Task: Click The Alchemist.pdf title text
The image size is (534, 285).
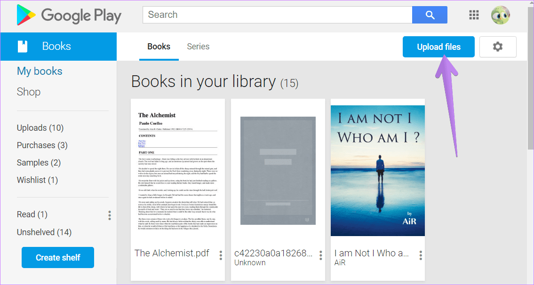Action: point(172,253)
